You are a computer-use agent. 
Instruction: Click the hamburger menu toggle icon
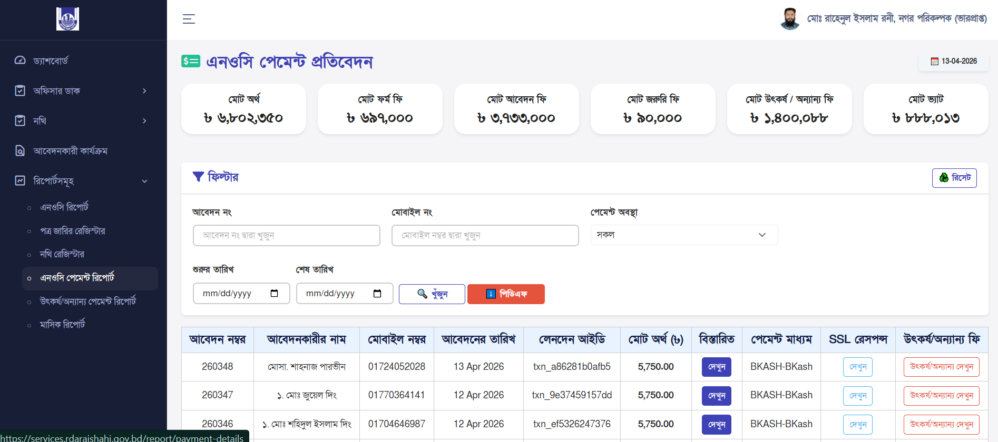coord(189,19)
